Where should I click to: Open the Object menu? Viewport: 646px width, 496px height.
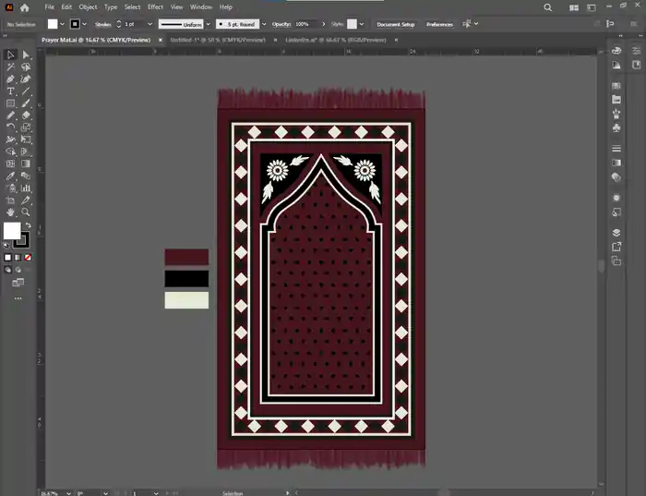[x=88, y=7]
